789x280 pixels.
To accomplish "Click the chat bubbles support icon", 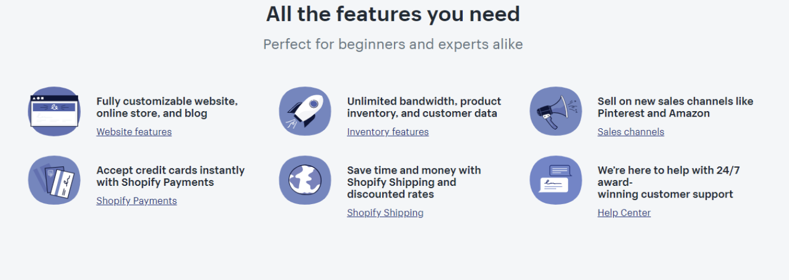I will coord(556,180).
